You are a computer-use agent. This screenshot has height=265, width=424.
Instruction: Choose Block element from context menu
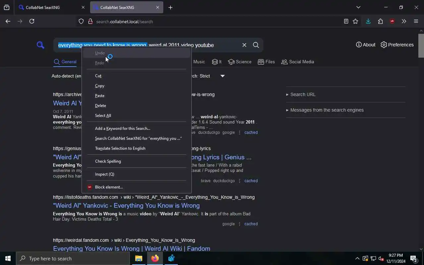pyautogui.click(x=136, y=187)
